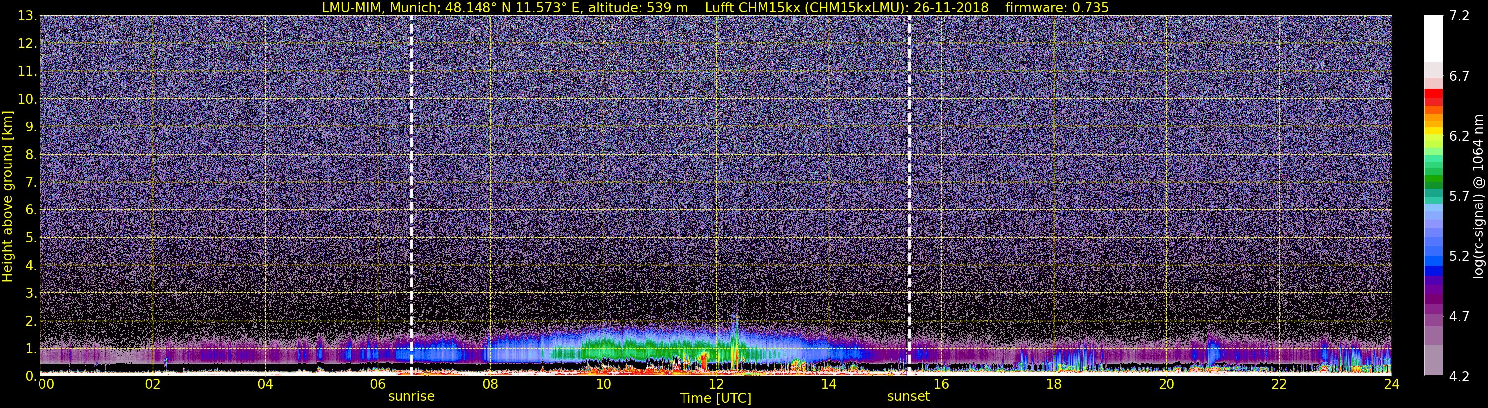The image size is (1488, 408).
Task: Click the '12.' height axis tick label
Action: 27,44
